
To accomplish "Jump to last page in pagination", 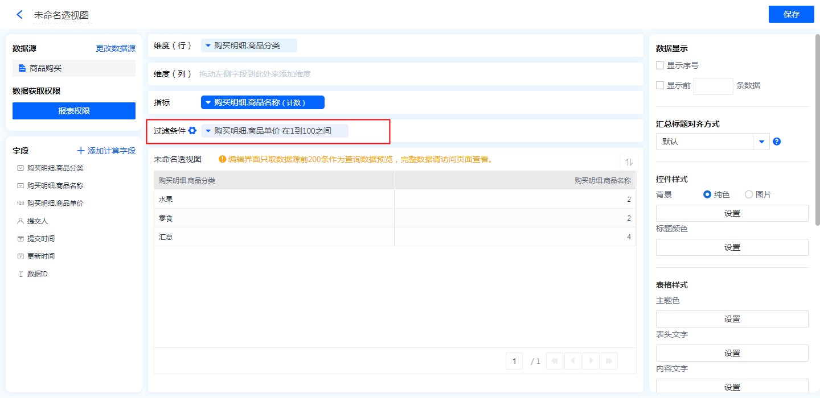I will pos(609,361).
